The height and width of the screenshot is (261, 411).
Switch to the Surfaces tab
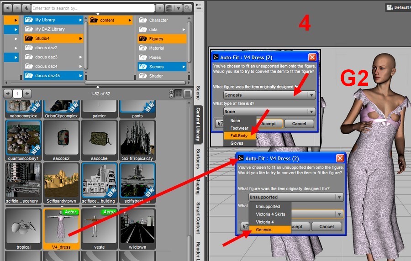pyautogui.click(x=199, y=159)
